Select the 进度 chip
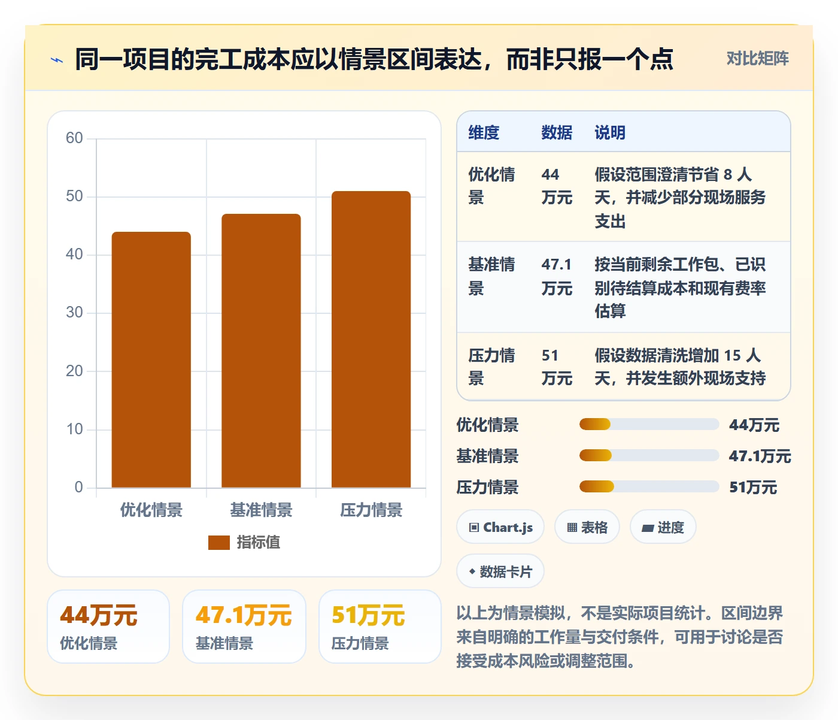Image resolution: width=838 pixels, height=720 pixels. tap(663, 527)
